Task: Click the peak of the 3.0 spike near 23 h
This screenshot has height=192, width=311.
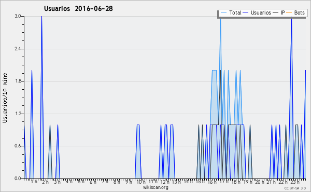Action: pyautogui.click(x=291, y=19)
